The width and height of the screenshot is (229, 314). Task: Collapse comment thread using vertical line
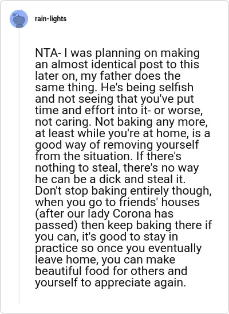tap(19, 166)
